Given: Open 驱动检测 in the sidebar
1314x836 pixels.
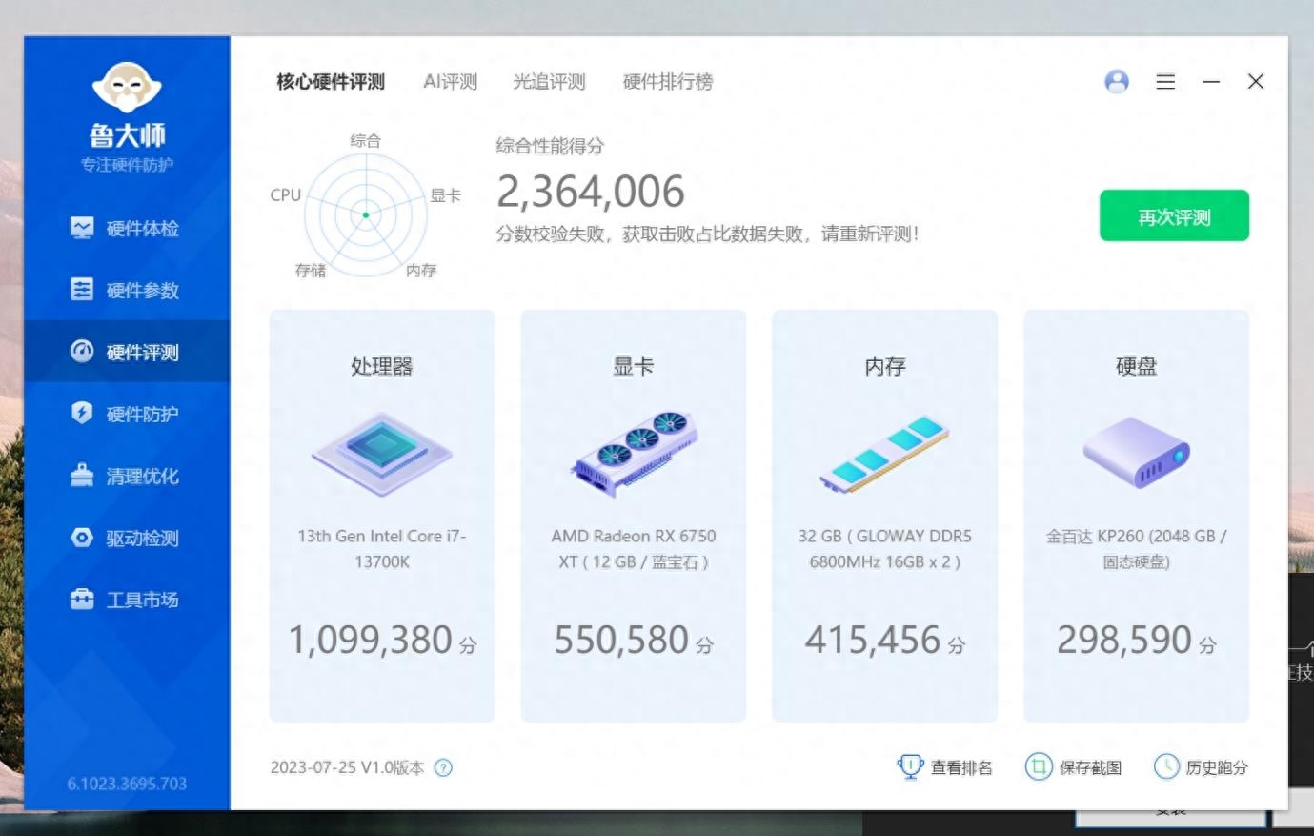Looking at the screenshot, I should (x=126, y=538).
